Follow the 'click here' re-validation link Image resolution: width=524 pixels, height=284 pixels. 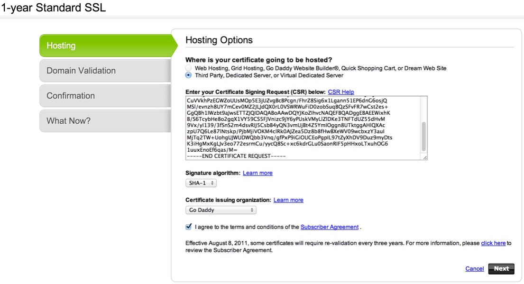coord(493,243)
